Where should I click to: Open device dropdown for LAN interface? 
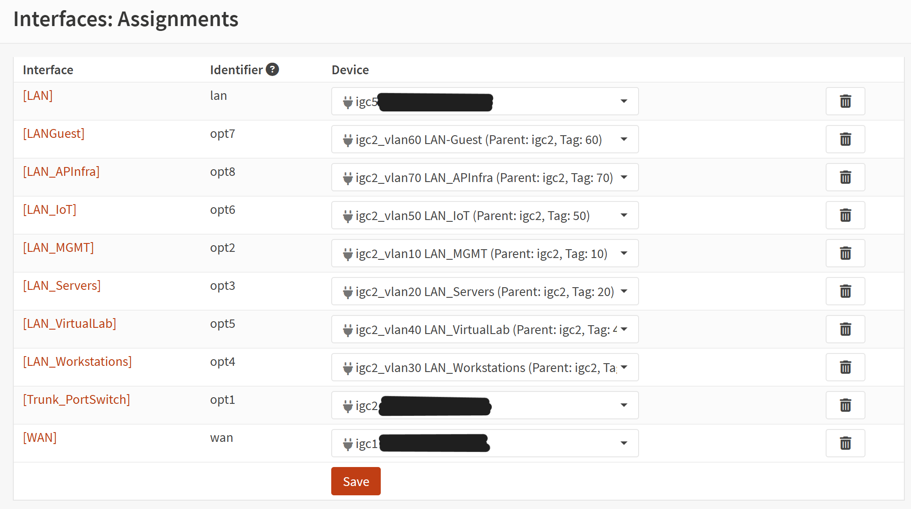(485, 101)
